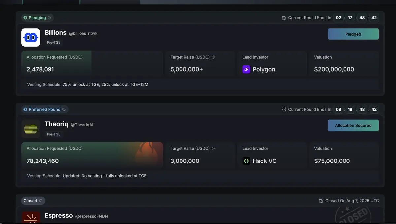396x224 pixels.
Task: Click Billions 'Allocation Requested (USDC)' label
Action: click(55, 57)
